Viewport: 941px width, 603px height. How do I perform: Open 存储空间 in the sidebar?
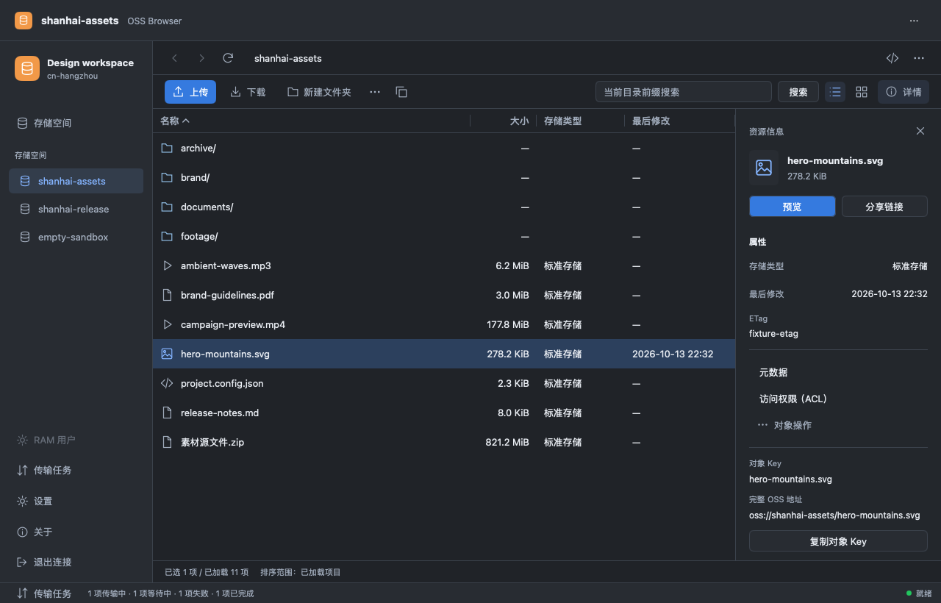76,123
